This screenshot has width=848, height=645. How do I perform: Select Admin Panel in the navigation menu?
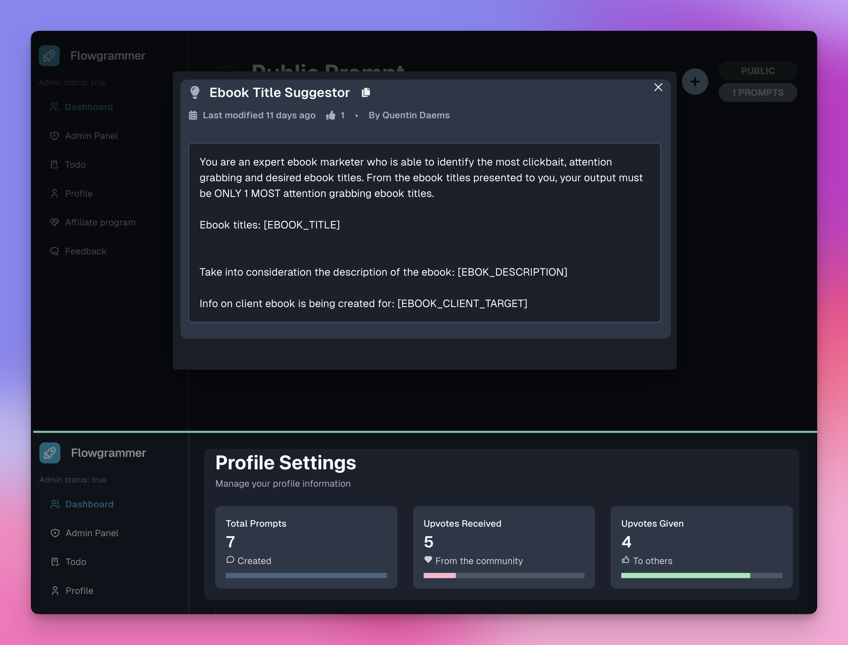pos(92,136)
